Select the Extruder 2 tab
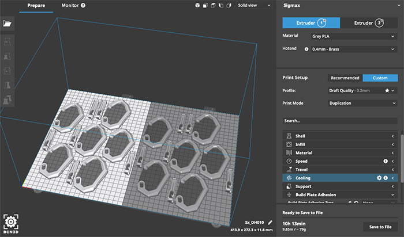 369,23
